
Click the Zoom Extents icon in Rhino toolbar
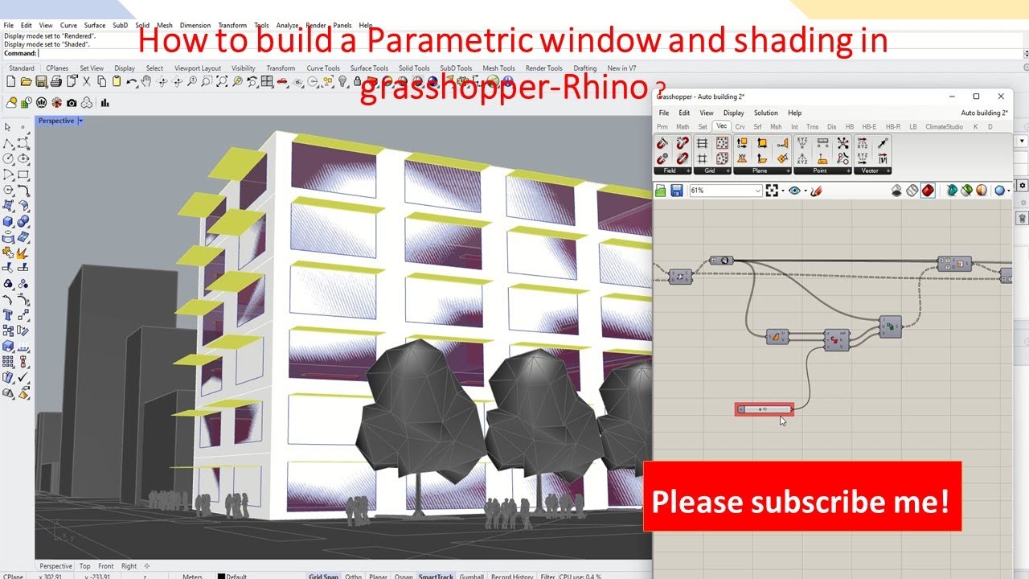pos(223,81)
